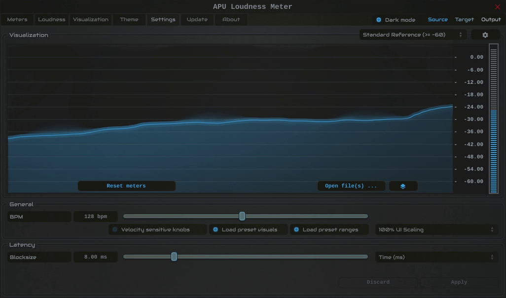506x298 pixels.
Task: Click the -30.00 scale label
Action: click(473, 119)
